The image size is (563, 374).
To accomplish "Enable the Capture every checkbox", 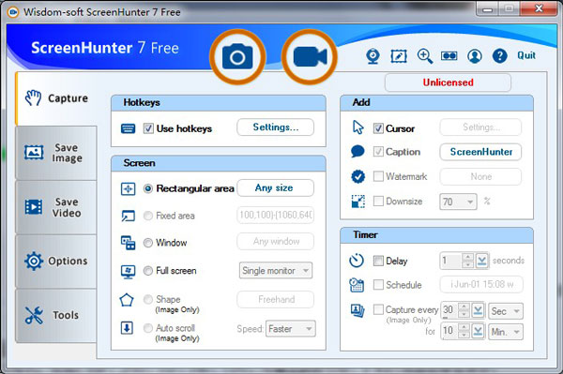I will pyautogui.click(x=378, y=309).
